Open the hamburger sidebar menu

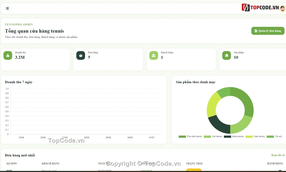tap(8, 8)
